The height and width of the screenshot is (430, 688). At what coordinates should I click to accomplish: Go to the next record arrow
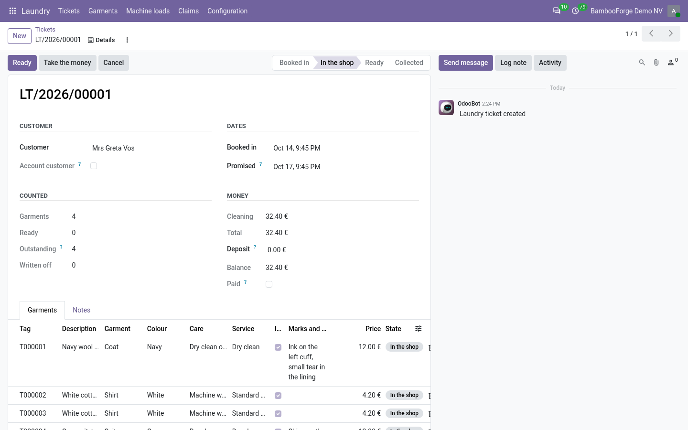(671, 33)
